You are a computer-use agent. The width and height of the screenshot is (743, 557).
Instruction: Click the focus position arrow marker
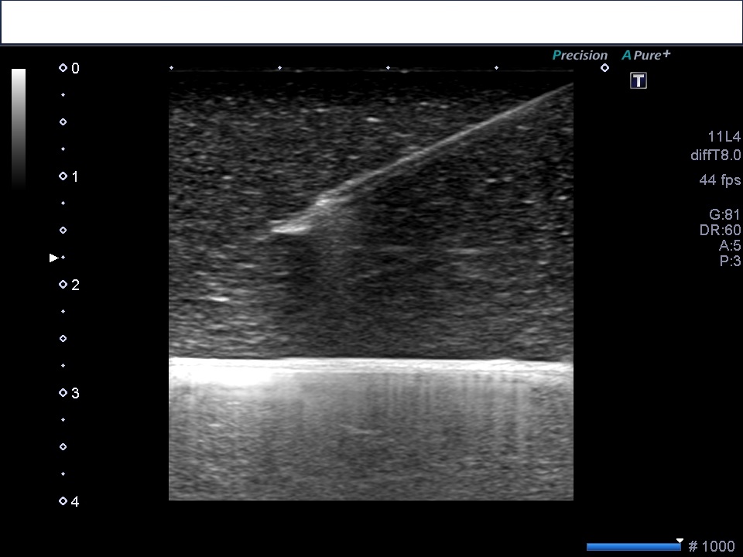[54, 258]
